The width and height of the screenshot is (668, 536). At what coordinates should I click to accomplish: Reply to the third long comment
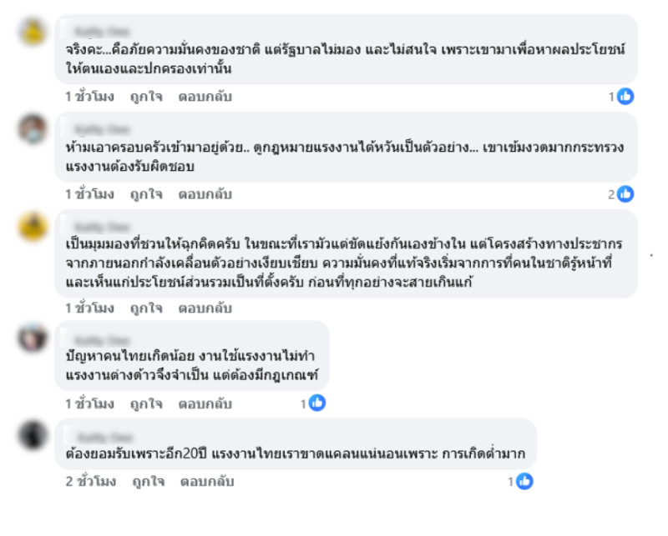(205, 308)
